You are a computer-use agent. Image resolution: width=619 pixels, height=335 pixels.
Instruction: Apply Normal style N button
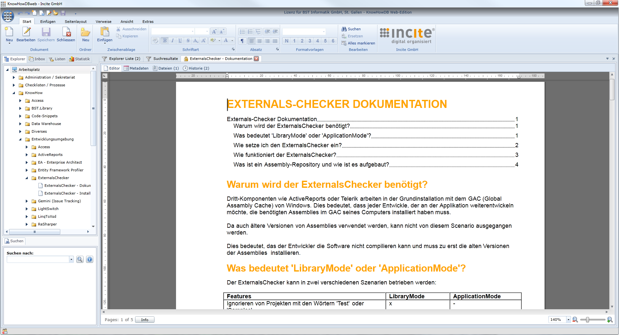[287, 41]
